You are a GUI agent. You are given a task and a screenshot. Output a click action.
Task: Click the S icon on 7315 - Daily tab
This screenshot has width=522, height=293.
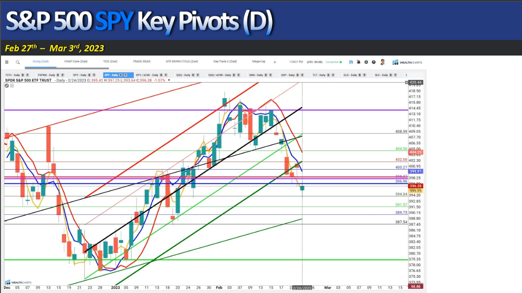tap(23, 75)
